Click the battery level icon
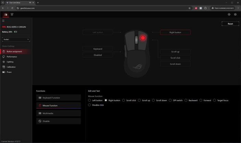Screen dimensions: 241x143 tap(15, 32)
